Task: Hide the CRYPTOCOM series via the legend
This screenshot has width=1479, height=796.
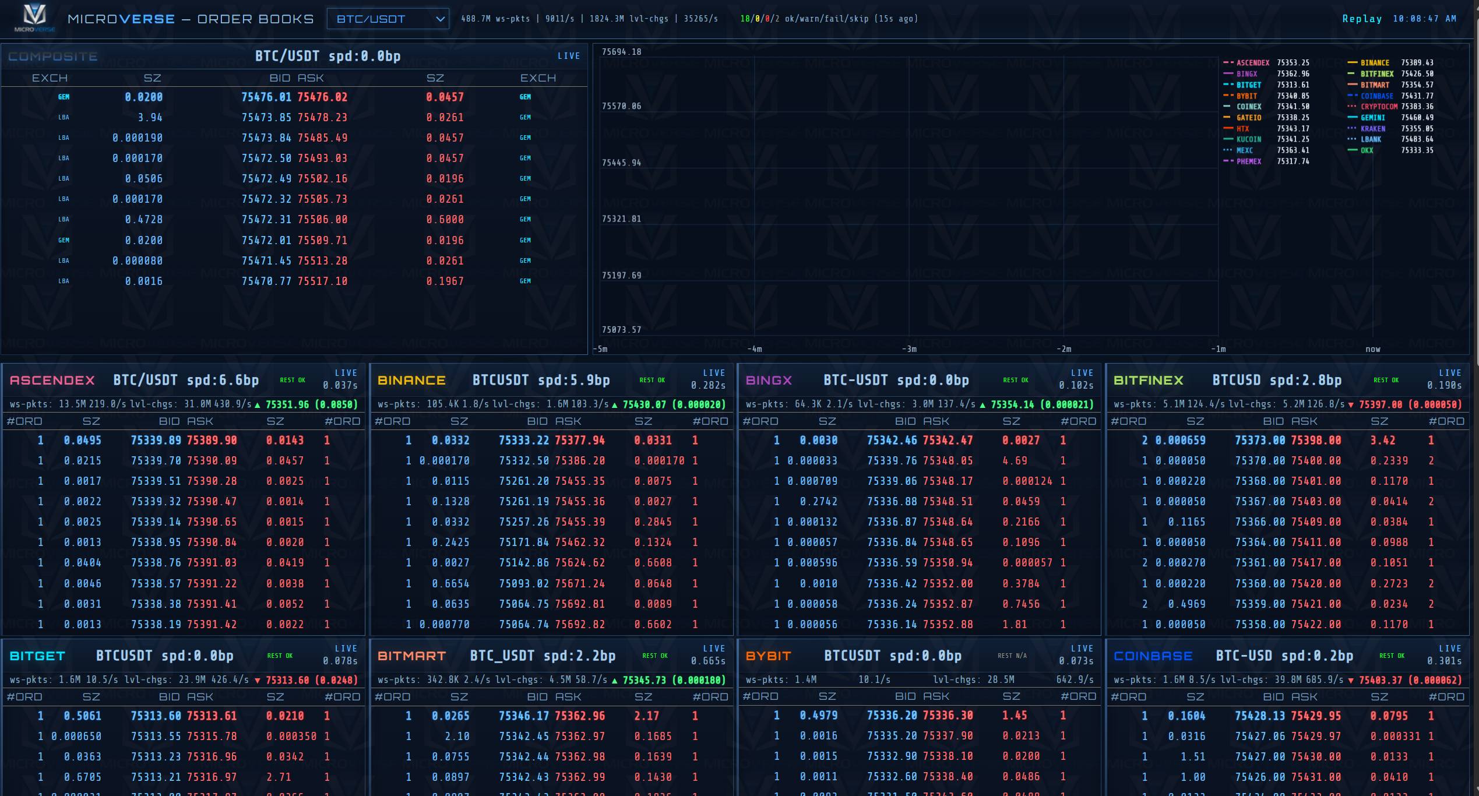Action: click(1381, 106)
